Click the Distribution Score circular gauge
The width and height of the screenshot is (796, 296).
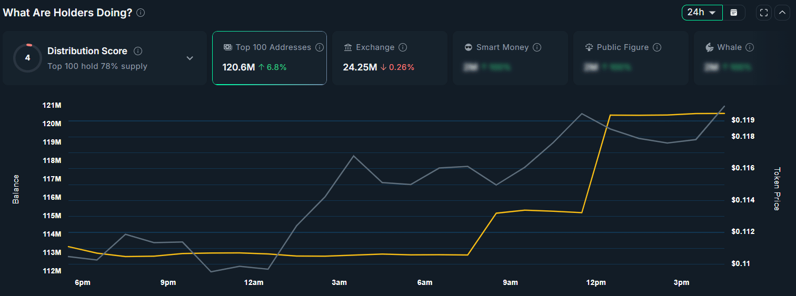(x=28, y=58)
